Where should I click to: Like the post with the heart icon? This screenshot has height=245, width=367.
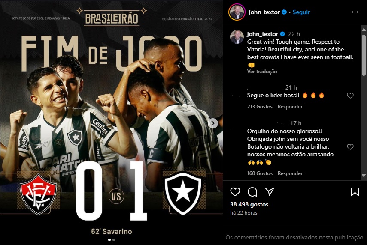[x=235, y=192]
